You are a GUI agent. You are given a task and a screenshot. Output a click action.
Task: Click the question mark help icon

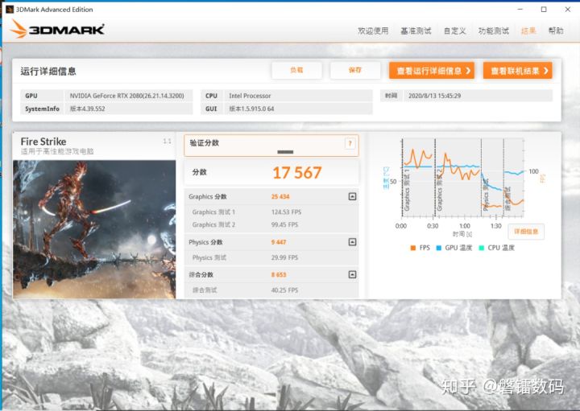[x=350, y=143]
